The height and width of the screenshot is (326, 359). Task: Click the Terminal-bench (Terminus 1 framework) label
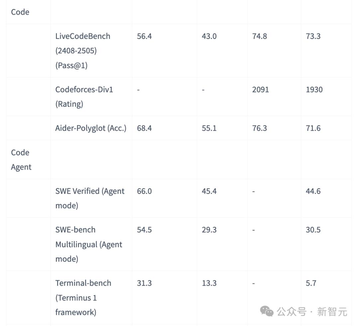pyautogui.click(x=83, y=297)
